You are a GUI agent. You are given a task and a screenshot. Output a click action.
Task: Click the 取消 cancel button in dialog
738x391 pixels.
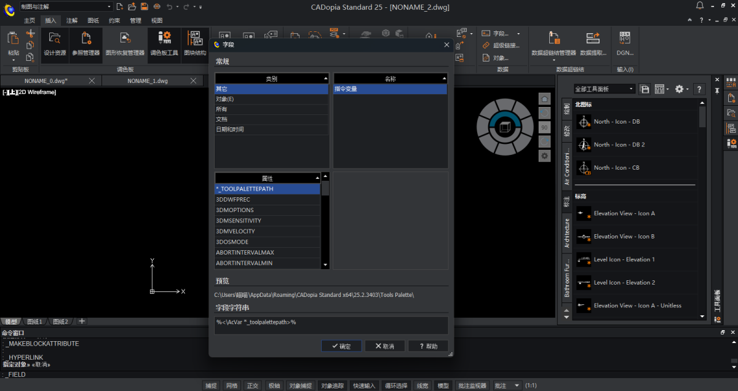[x=384, y=346]
